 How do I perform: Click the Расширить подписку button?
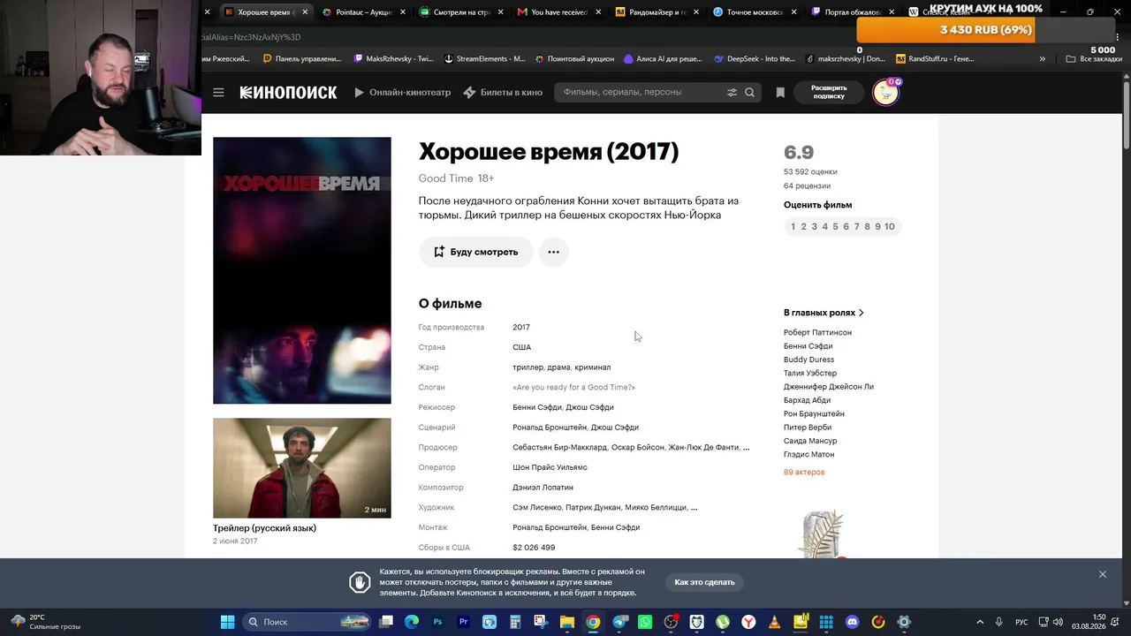829,92
